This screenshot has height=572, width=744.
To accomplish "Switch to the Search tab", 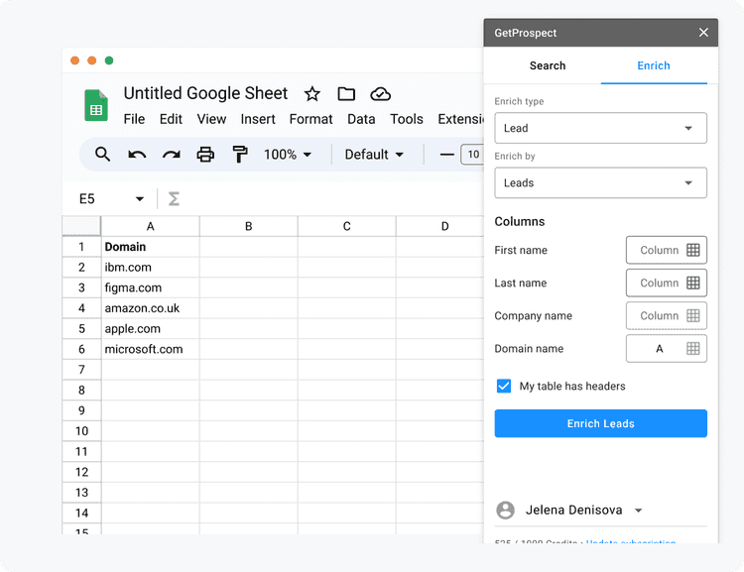I will (547, 65).
